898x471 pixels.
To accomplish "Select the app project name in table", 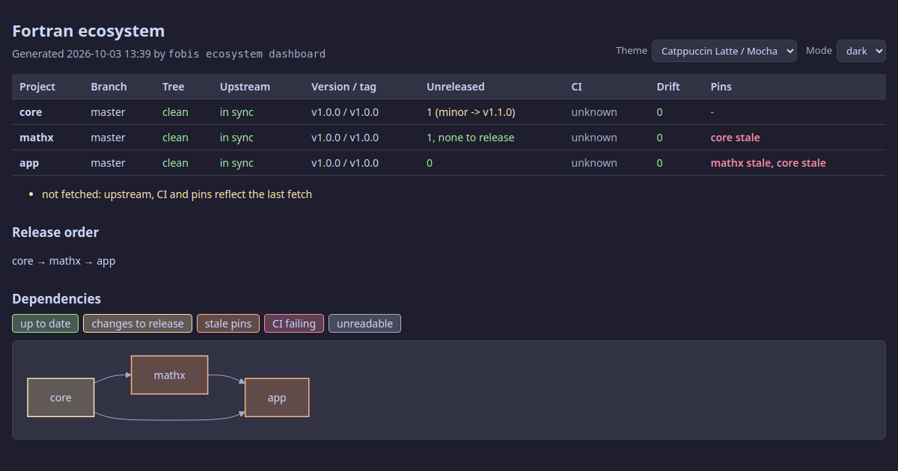I will (x=29, y=163).
